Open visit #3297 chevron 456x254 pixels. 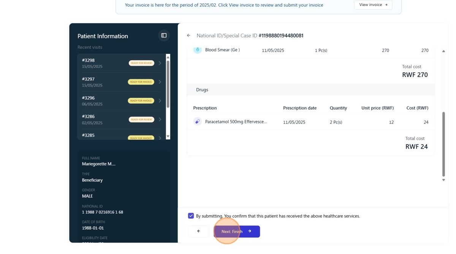point(160,82)
